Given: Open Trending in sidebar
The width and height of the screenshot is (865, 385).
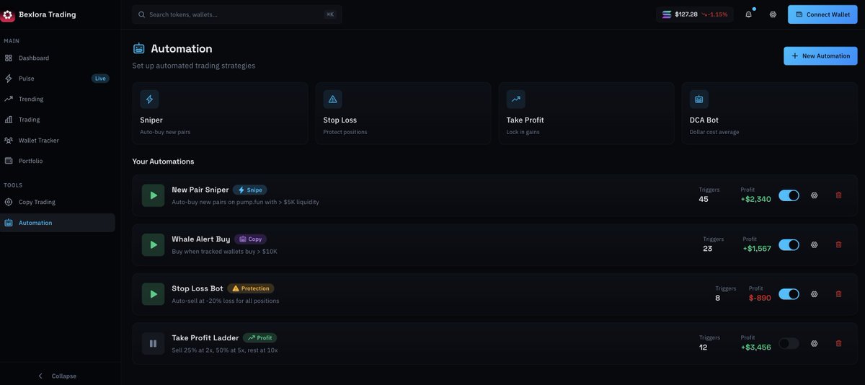Looking at the screenshot, I should tap(58, 99).
